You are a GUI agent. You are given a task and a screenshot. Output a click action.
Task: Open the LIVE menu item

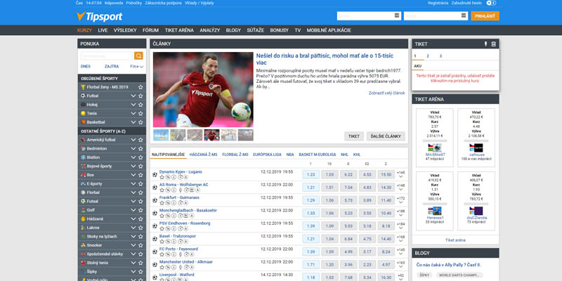click(x=103, y=30)
